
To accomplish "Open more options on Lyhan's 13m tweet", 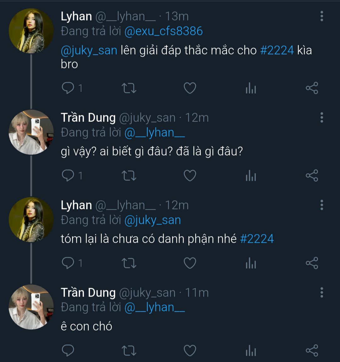I will pyautogui.click(x=321, y=16).
